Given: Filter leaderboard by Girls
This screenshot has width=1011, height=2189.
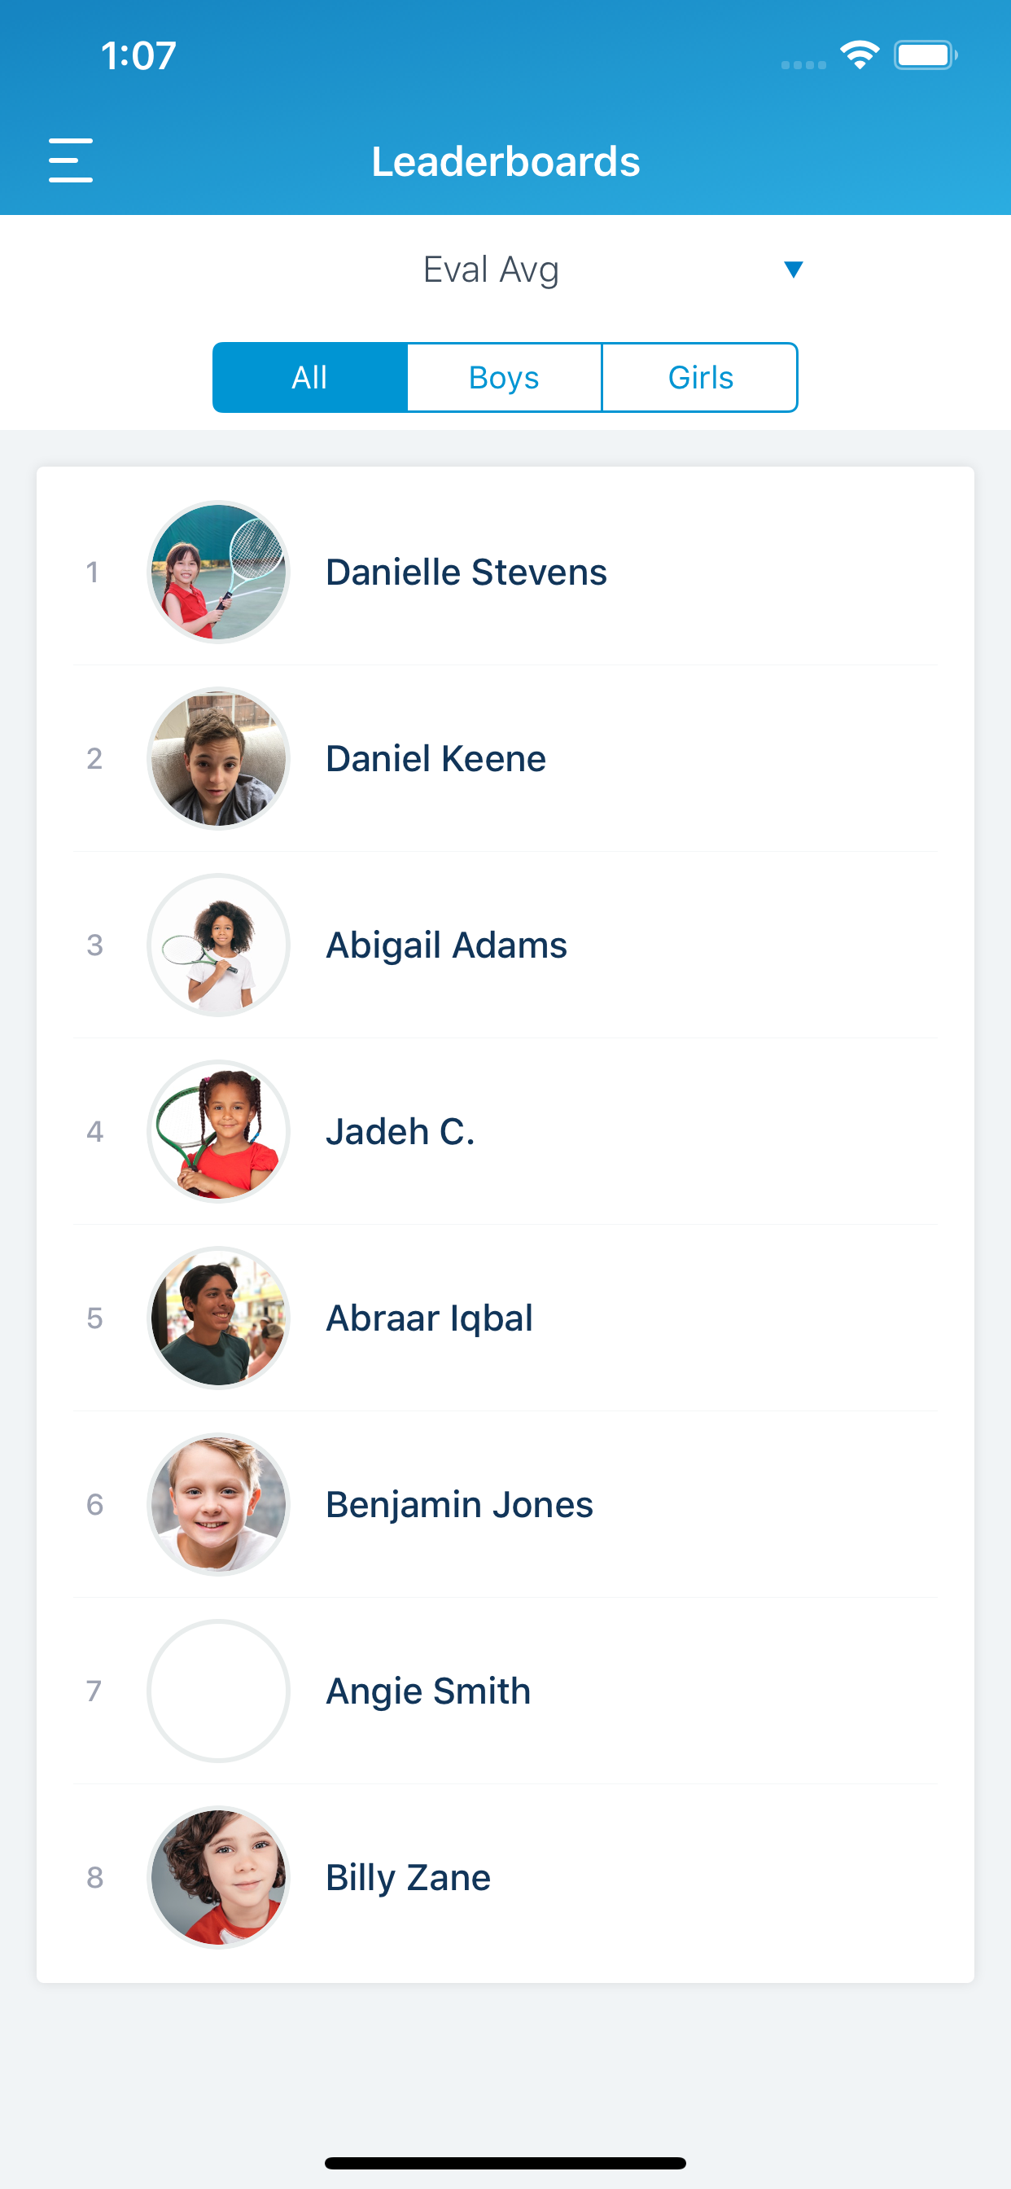Looking at the screenshot, I should point(700,377).
